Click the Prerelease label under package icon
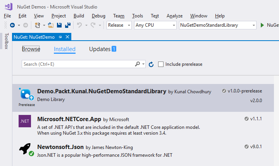Screen dimensions: 279x166 [27, 105]
